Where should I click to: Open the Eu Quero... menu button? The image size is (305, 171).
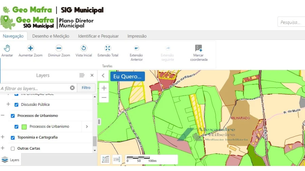127,76
